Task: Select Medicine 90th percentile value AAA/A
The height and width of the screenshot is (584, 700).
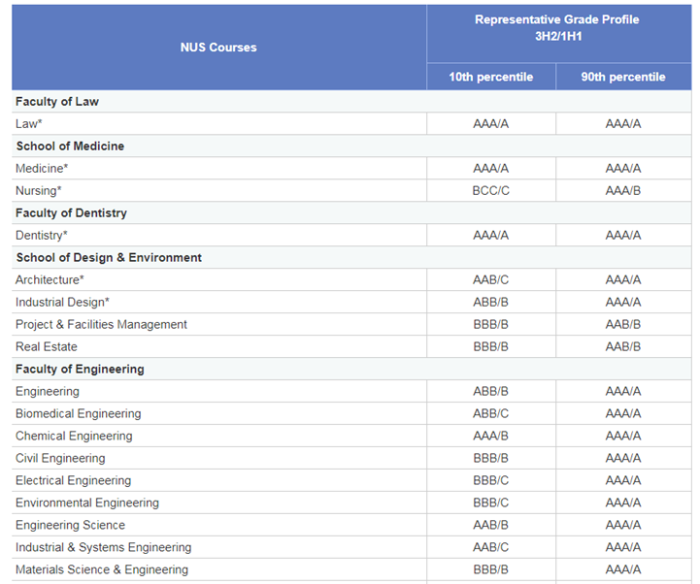Action: tap(623, 168)
